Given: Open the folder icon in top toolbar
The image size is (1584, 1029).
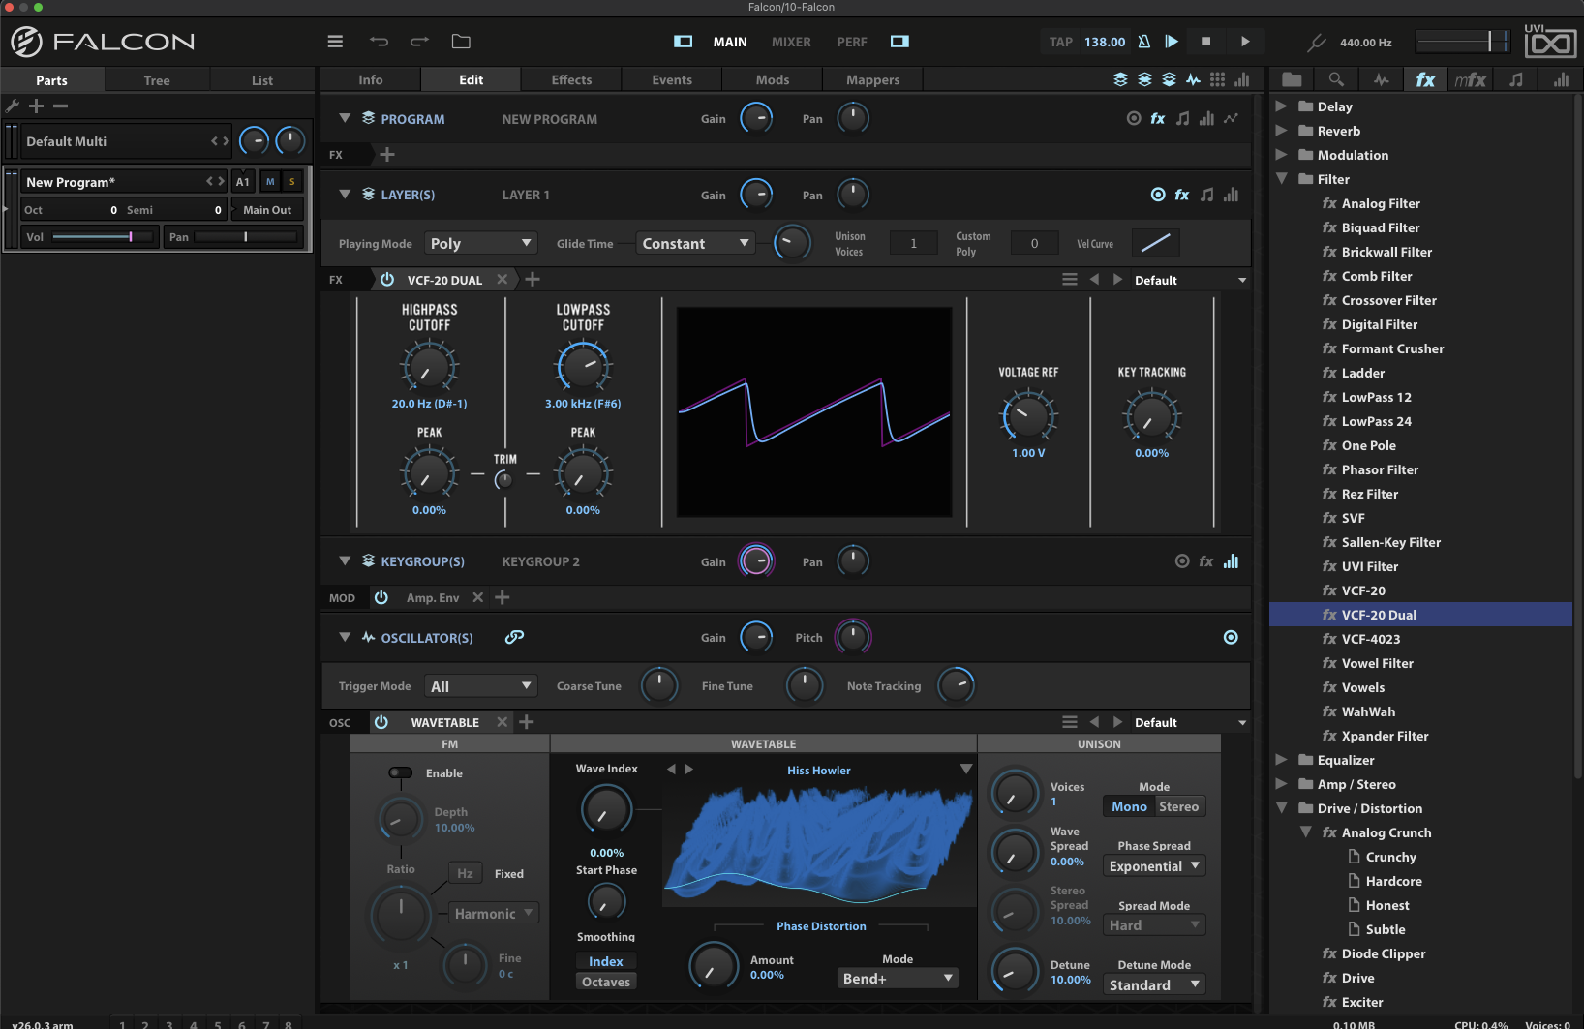Looking at the screenshot, I should (461, 42).
